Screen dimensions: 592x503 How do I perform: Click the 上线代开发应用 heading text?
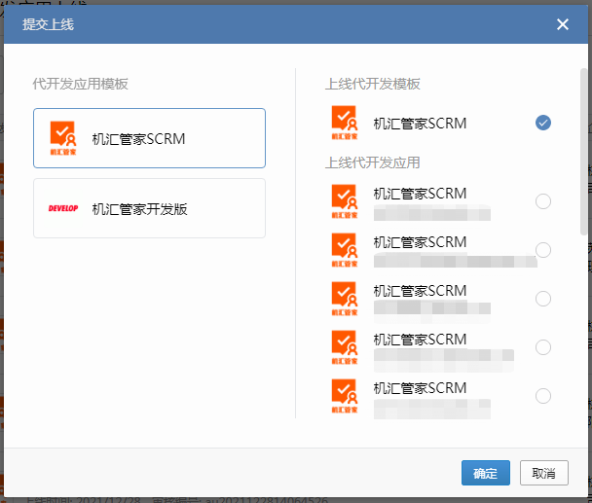[x=373, y=162]
